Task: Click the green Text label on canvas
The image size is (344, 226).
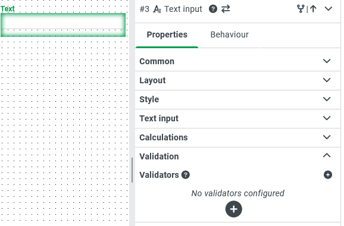Action: pyautogui.click(x=8, y=9)
